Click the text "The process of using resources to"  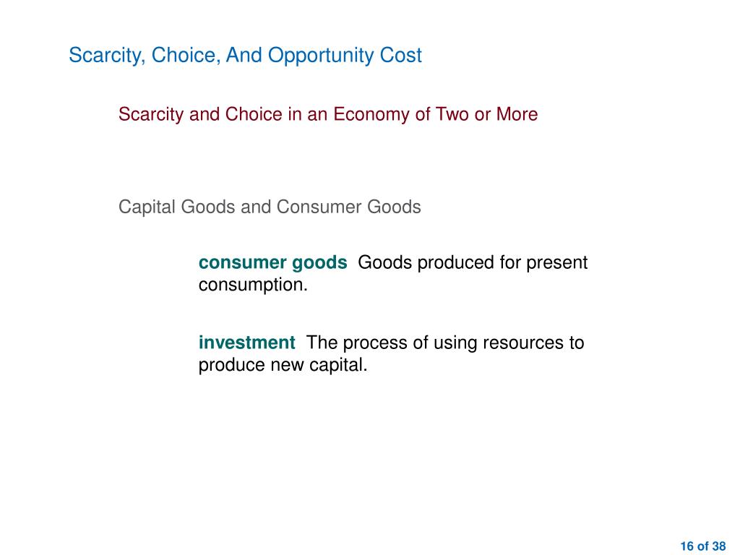(445, 343)
